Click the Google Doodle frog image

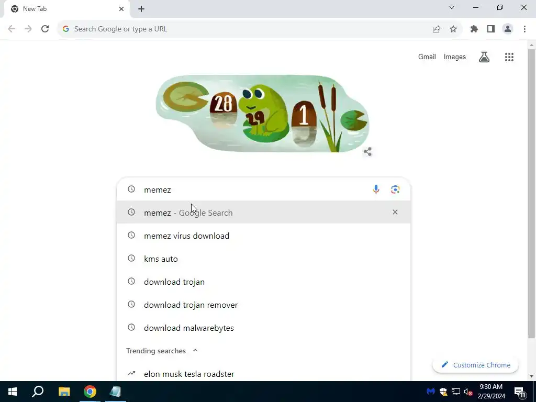point(263,114)
